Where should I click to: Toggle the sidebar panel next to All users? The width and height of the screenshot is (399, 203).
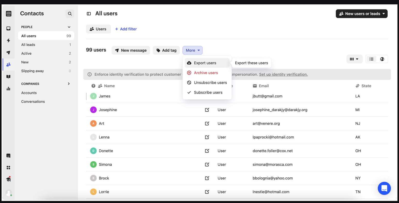click(x=89, y=14)
